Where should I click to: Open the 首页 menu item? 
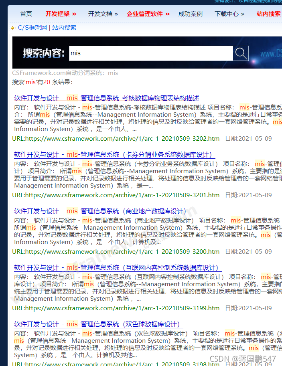point(26,14)
